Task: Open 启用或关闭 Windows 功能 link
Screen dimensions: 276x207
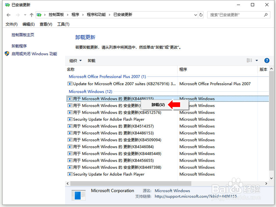Action: tap(34, 54)
